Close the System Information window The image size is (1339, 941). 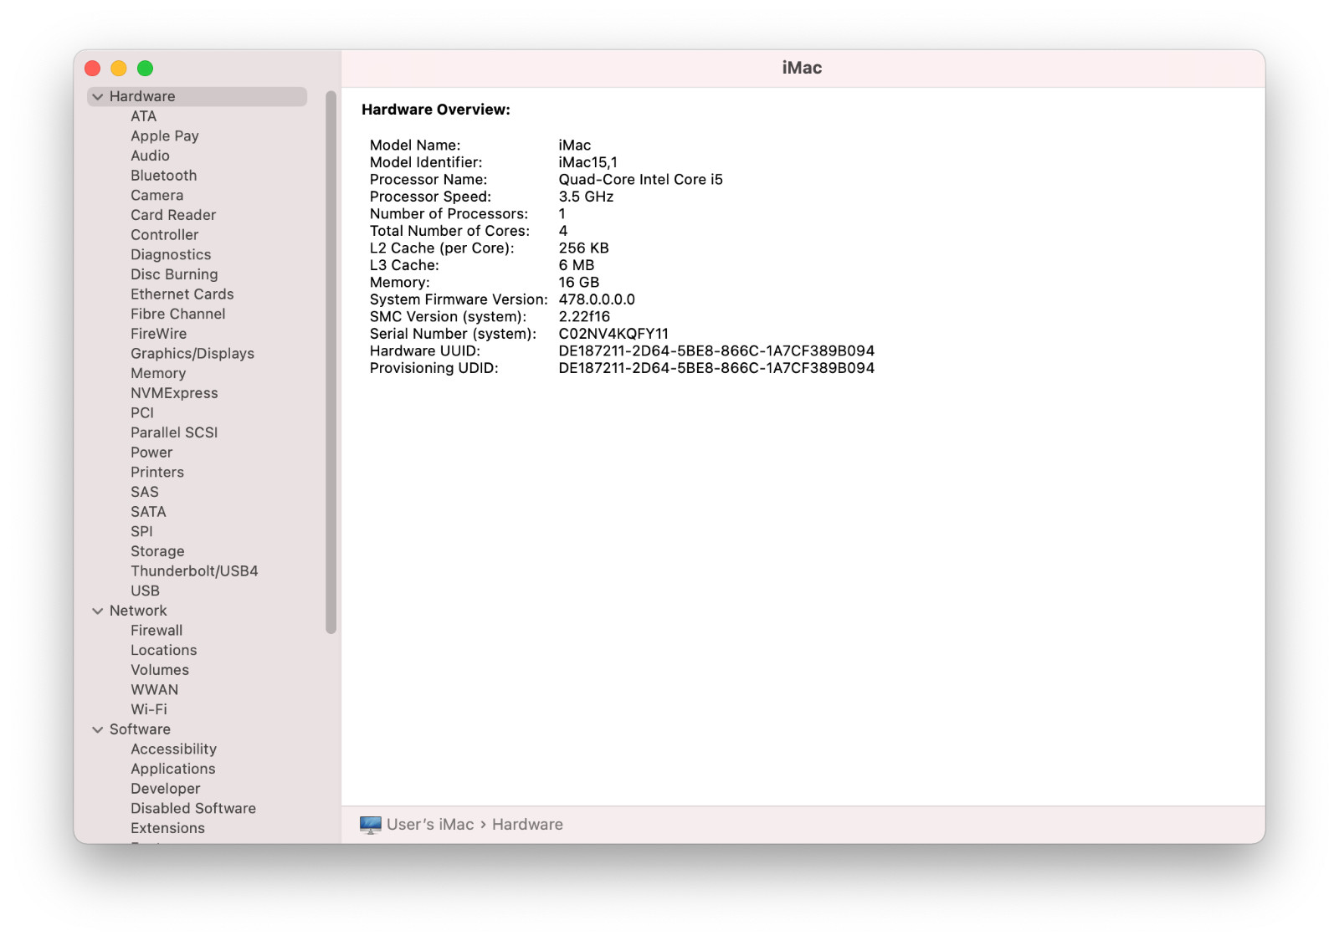tap(93, 69)
